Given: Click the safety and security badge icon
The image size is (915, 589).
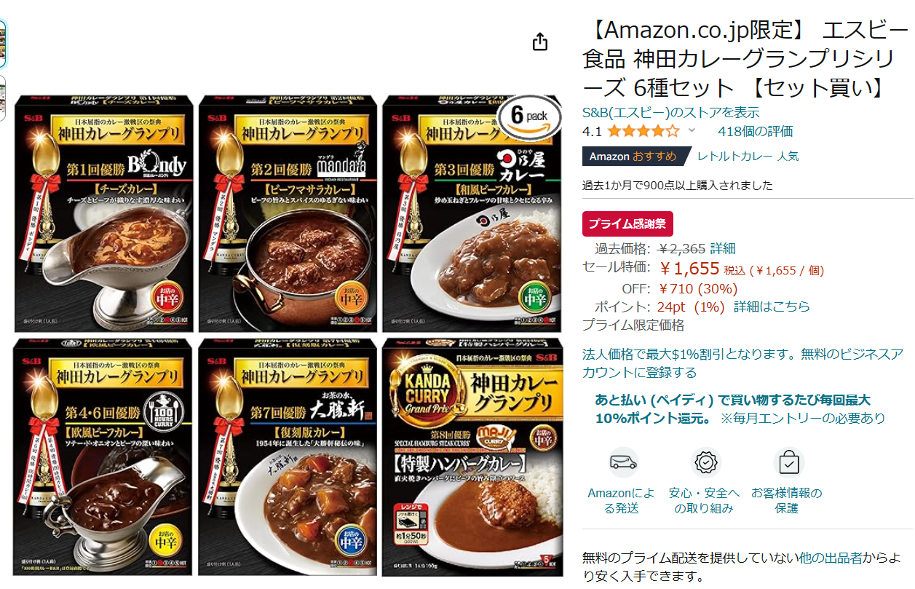Looking at the screenshot, I should pyautogui.click(x=704, y=462).
